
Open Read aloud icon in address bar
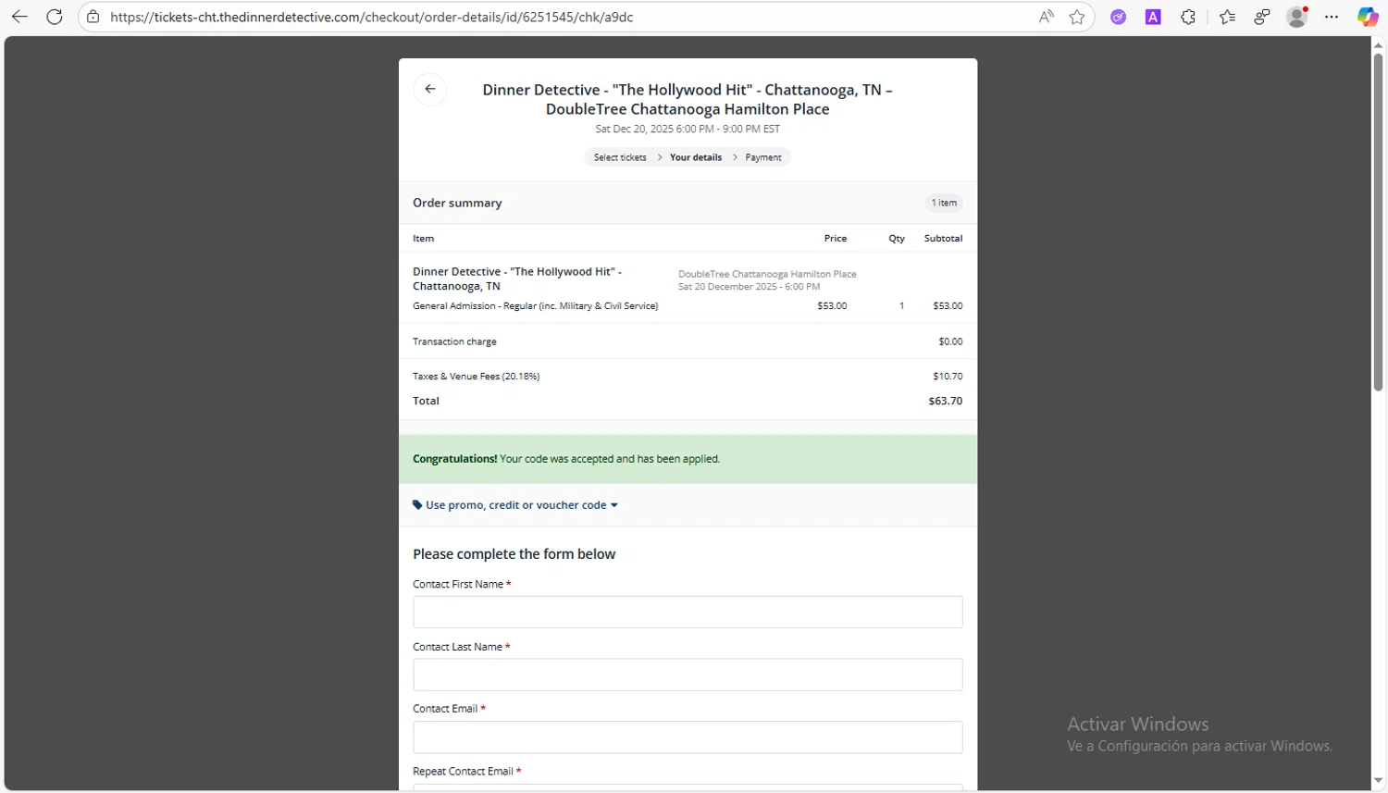[1046, 17]
